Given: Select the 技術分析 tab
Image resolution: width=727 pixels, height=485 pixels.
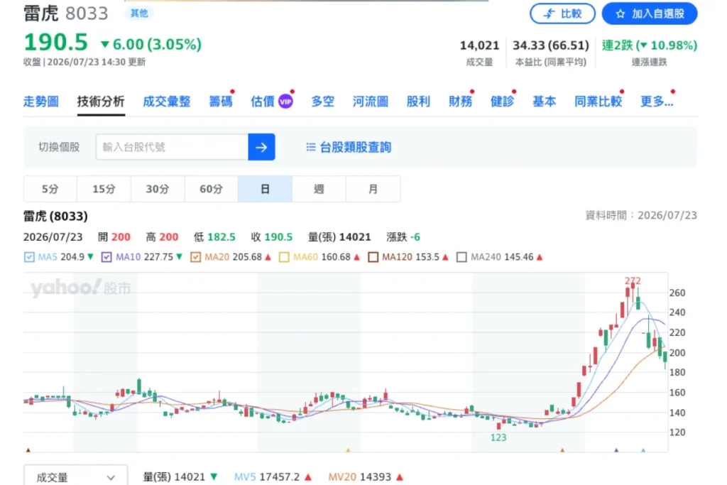Looking at the screenshot, I should [101, 101].
